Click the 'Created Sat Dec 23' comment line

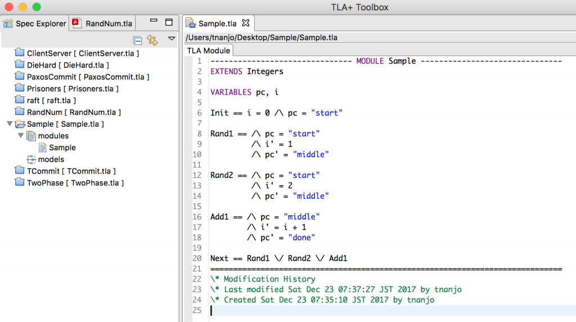(x=322, y=299)
